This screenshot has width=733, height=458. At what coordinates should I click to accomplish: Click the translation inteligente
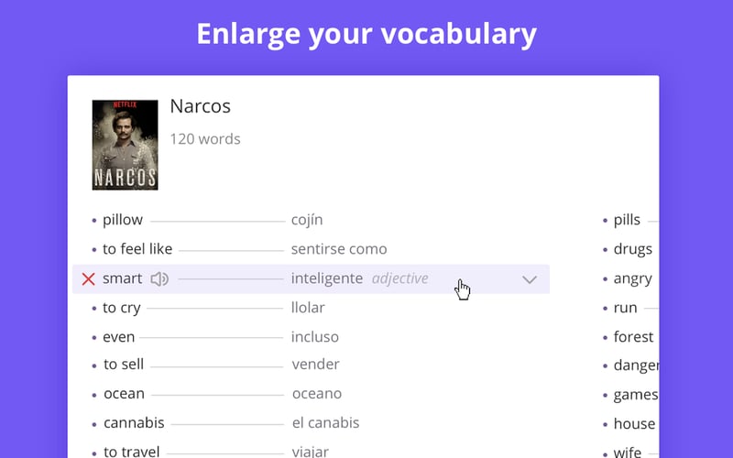point(326,278)
